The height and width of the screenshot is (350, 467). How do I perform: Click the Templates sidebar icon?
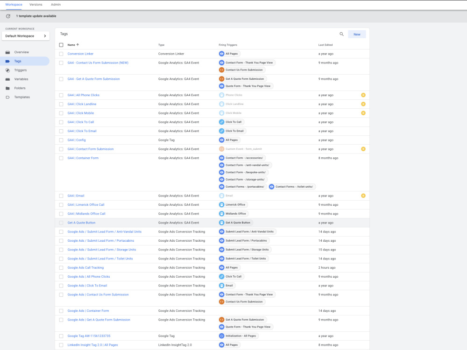coord(8,97)
